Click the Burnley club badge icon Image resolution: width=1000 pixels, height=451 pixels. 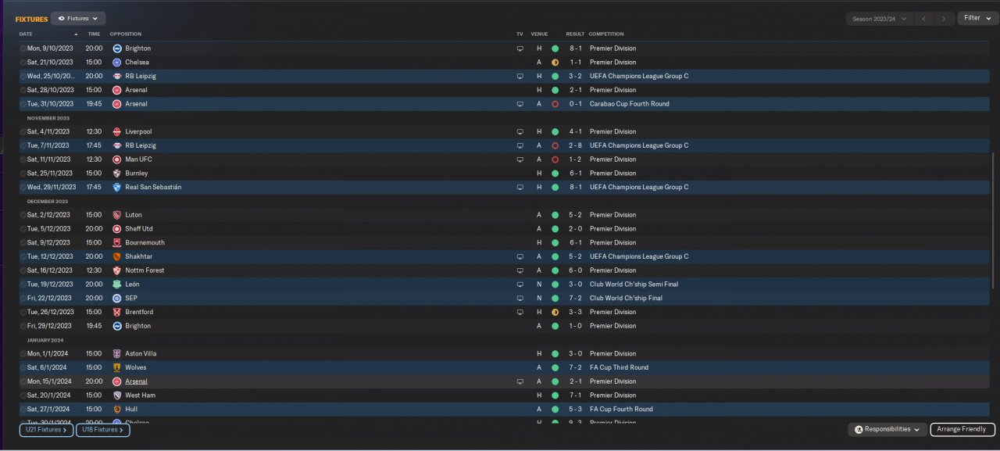tap(117, 174)
